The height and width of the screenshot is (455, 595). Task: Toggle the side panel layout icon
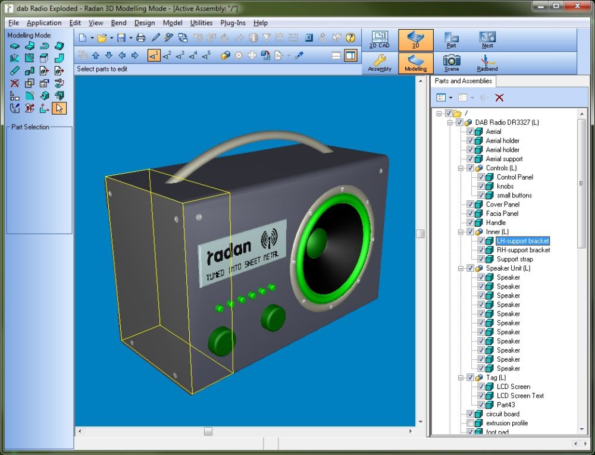350,55
